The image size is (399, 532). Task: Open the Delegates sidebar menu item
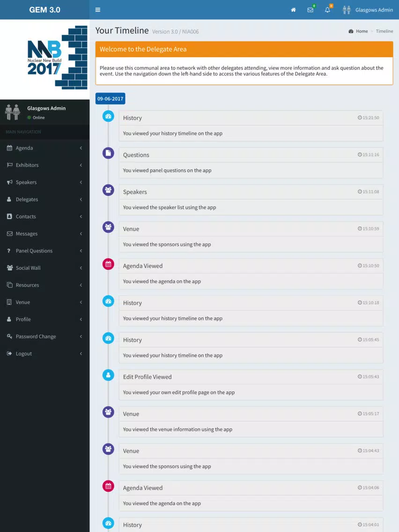pyautogui.click(x=45, y=199)
